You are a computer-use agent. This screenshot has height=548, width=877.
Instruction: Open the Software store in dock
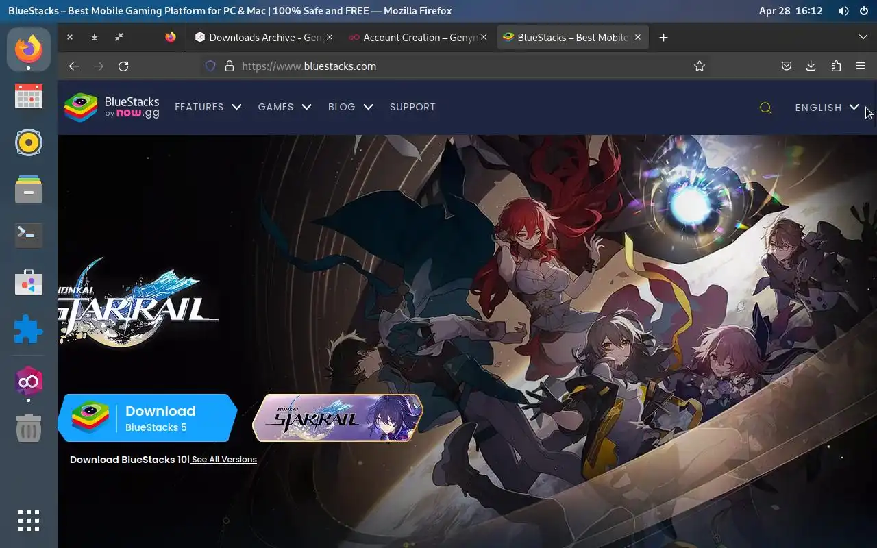coord(29,282)
